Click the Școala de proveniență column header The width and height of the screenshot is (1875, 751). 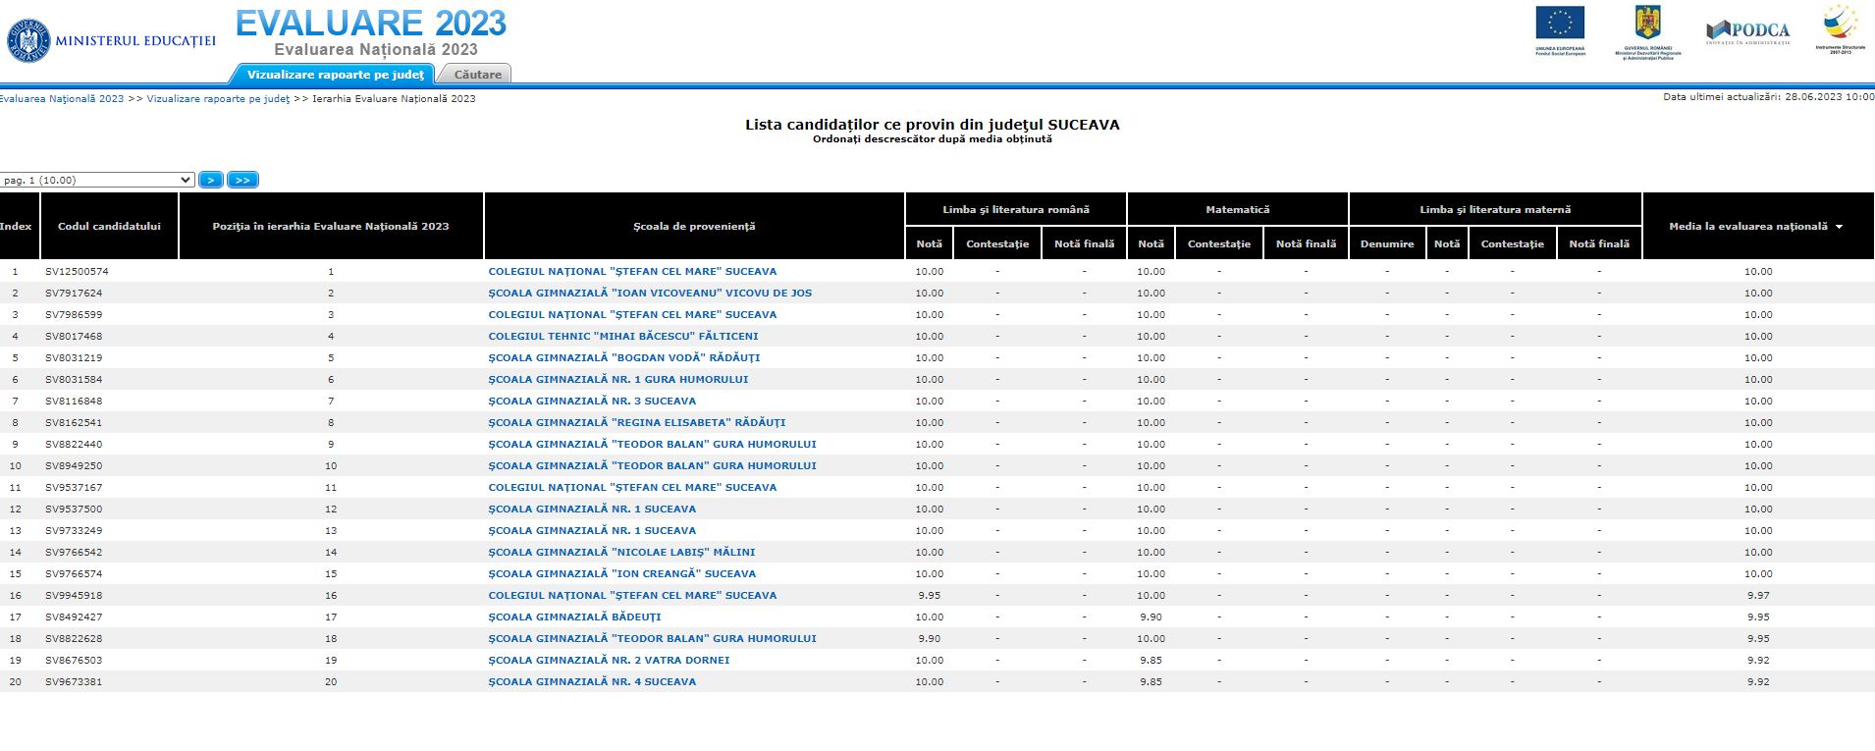pos(694,226)
